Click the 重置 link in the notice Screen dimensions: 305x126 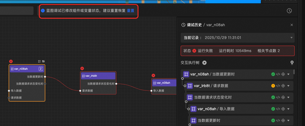pyautogui.click(x=130, y=11)
